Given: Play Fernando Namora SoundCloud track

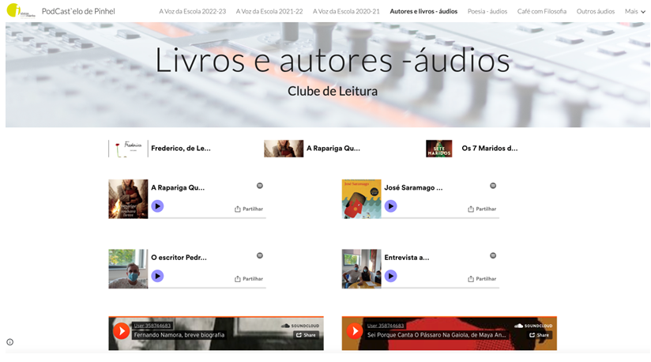Looking at the screenshot, I should tap(121, 331).
